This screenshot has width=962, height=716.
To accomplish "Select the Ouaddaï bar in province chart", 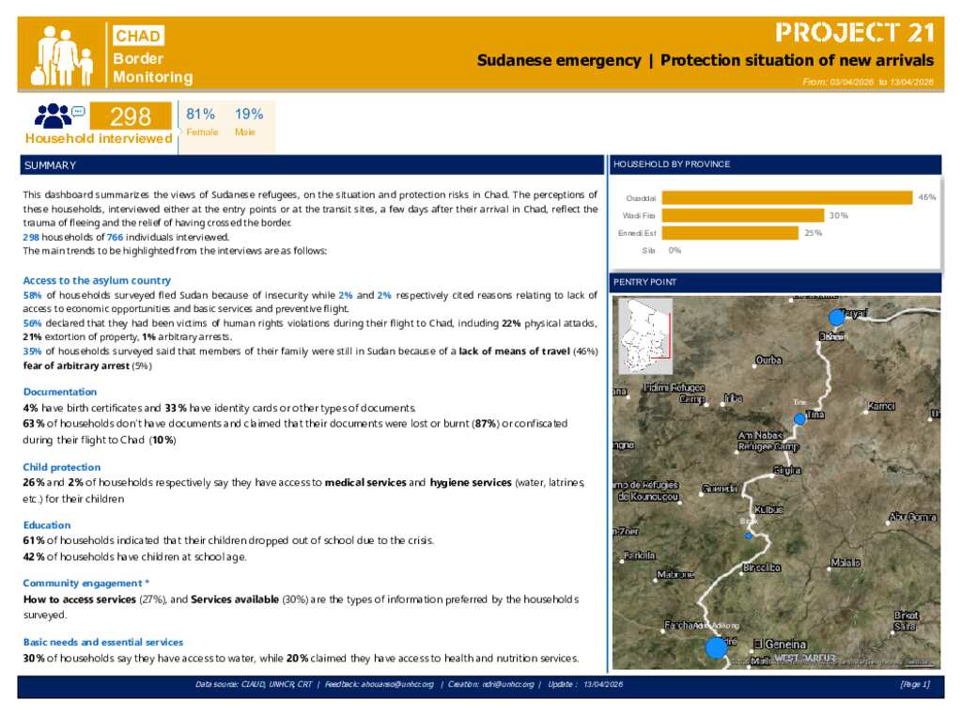I will coord(786,198).
